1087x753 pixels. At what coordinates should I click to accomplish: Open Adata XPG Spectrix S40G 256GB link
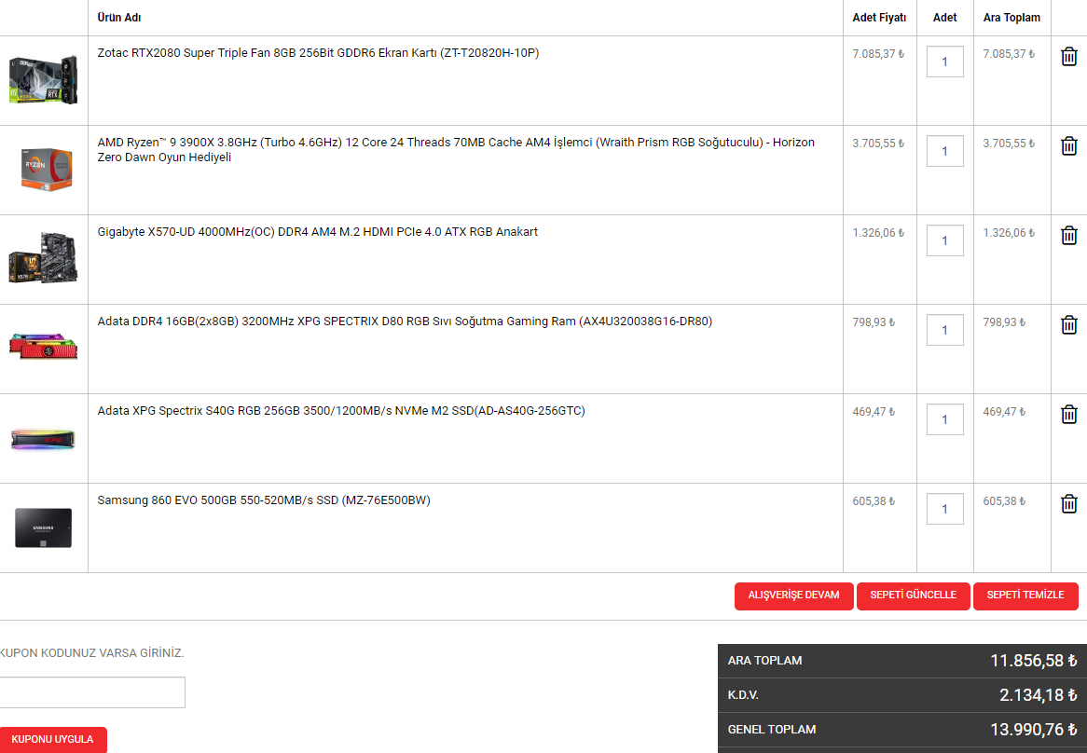coord(341,411)
